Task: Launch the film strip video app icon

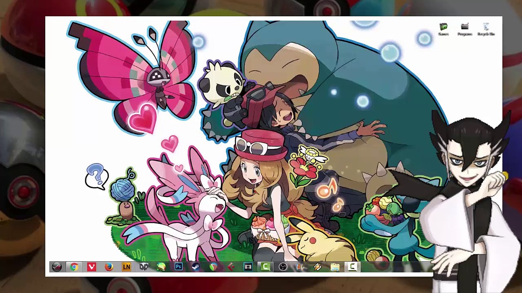Action: point(248,267)
